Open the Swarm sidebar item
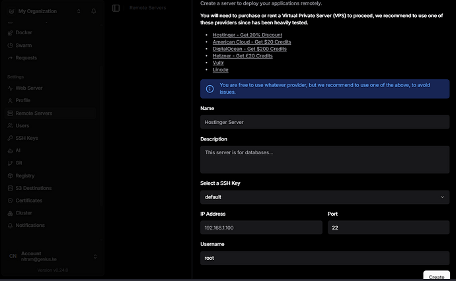456x281 pixels. tap(24, 45)
